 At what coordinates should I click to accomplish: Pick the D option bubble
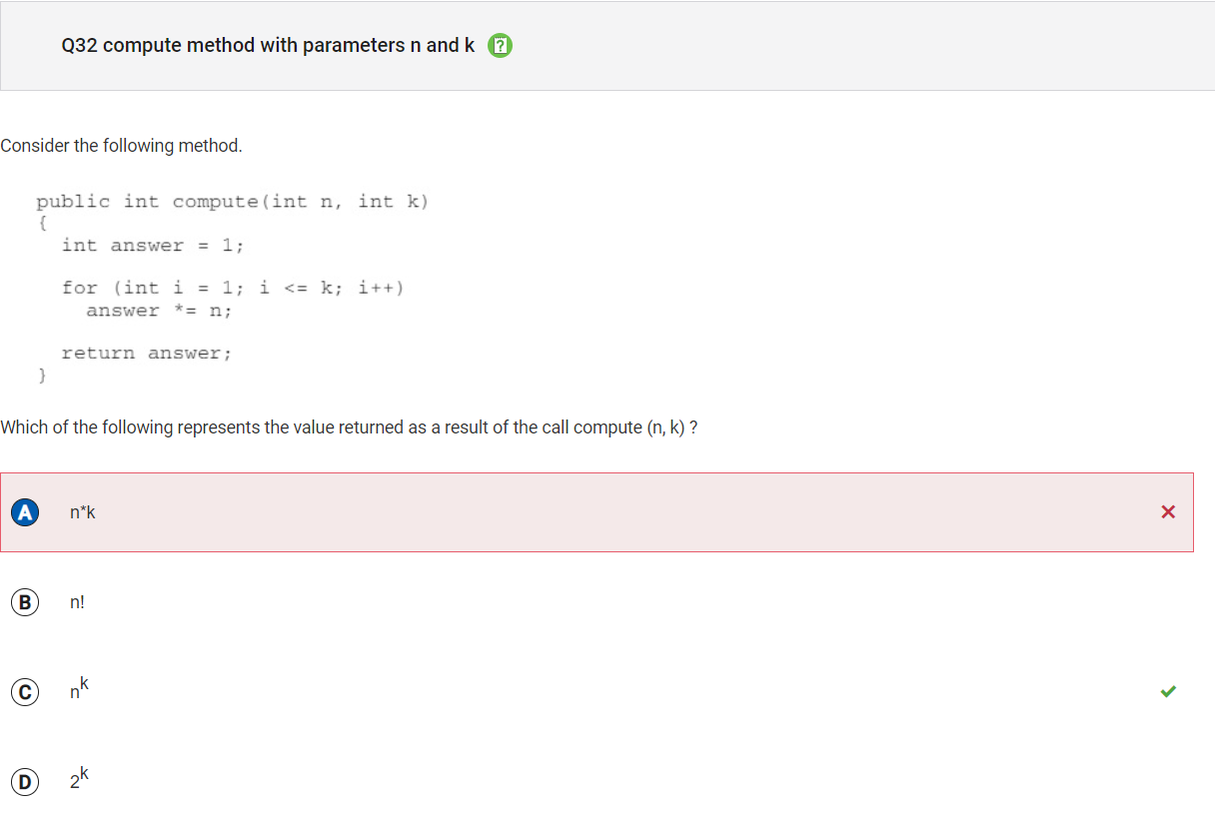[x=25, y=781]
